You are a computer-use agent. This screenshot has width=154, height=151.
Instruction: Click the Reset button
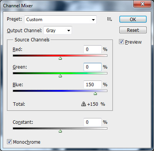(133, 30)
